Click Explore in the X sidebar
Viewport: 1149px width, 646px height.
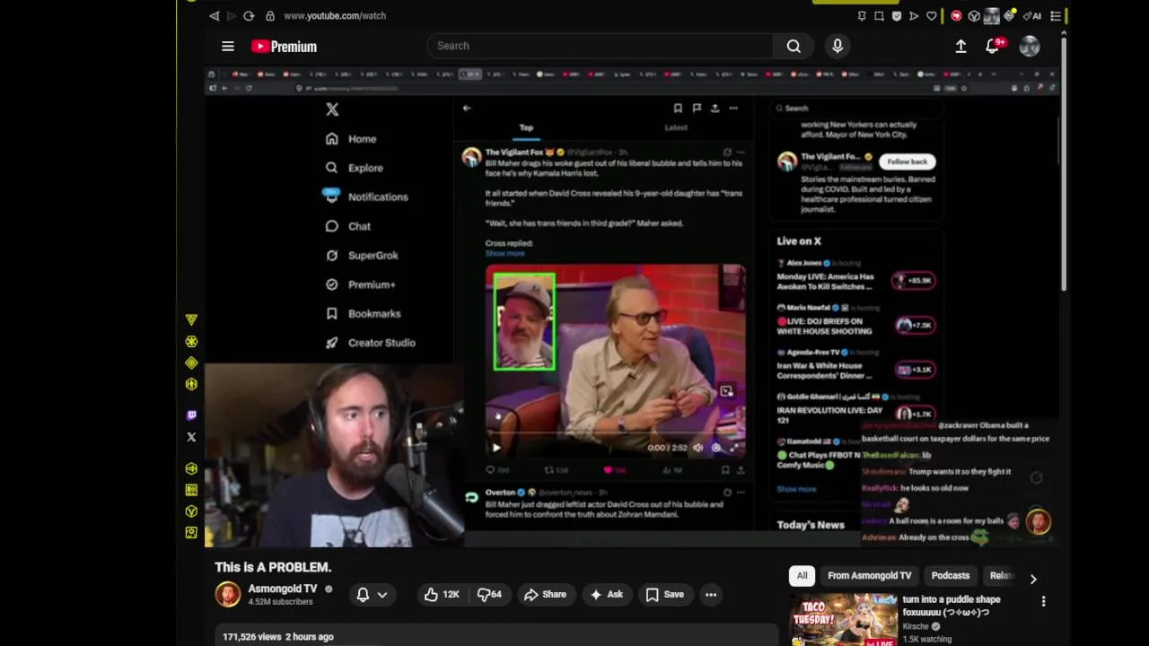(354, 168)
